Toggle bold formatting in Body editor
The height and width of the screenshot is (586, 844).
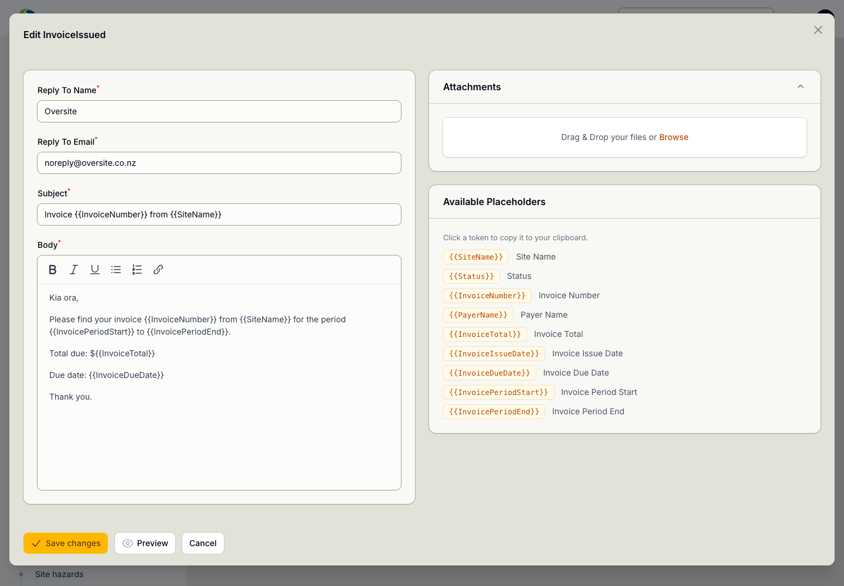[x=53, y=270]
